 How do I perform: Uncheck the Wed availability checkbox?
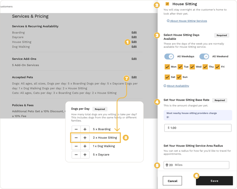tap(192, 67)
